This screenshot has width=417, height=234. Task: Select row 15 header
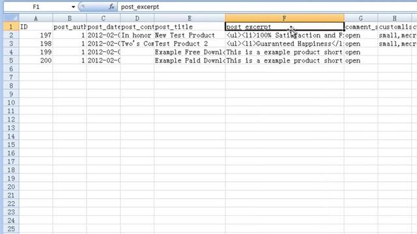[x=11, y=145]
